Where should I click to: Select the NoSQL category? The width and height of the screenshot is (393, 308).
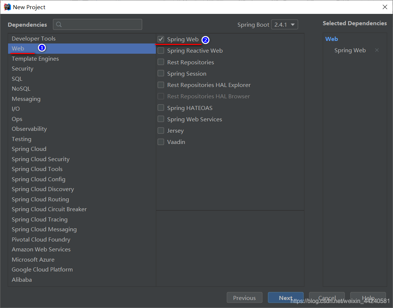pyautogui.click(x=82, y=88)
